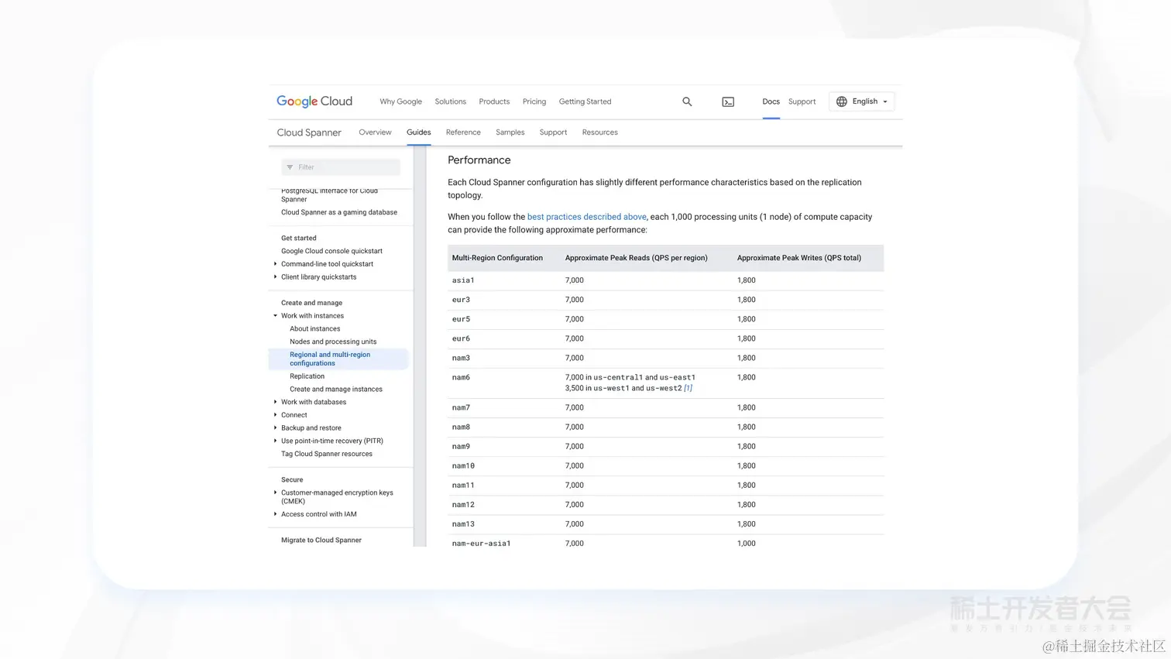Viewport: 1171px width, 659px height.
Task: Click the Google Cloud logo
Action: [314, 101]
